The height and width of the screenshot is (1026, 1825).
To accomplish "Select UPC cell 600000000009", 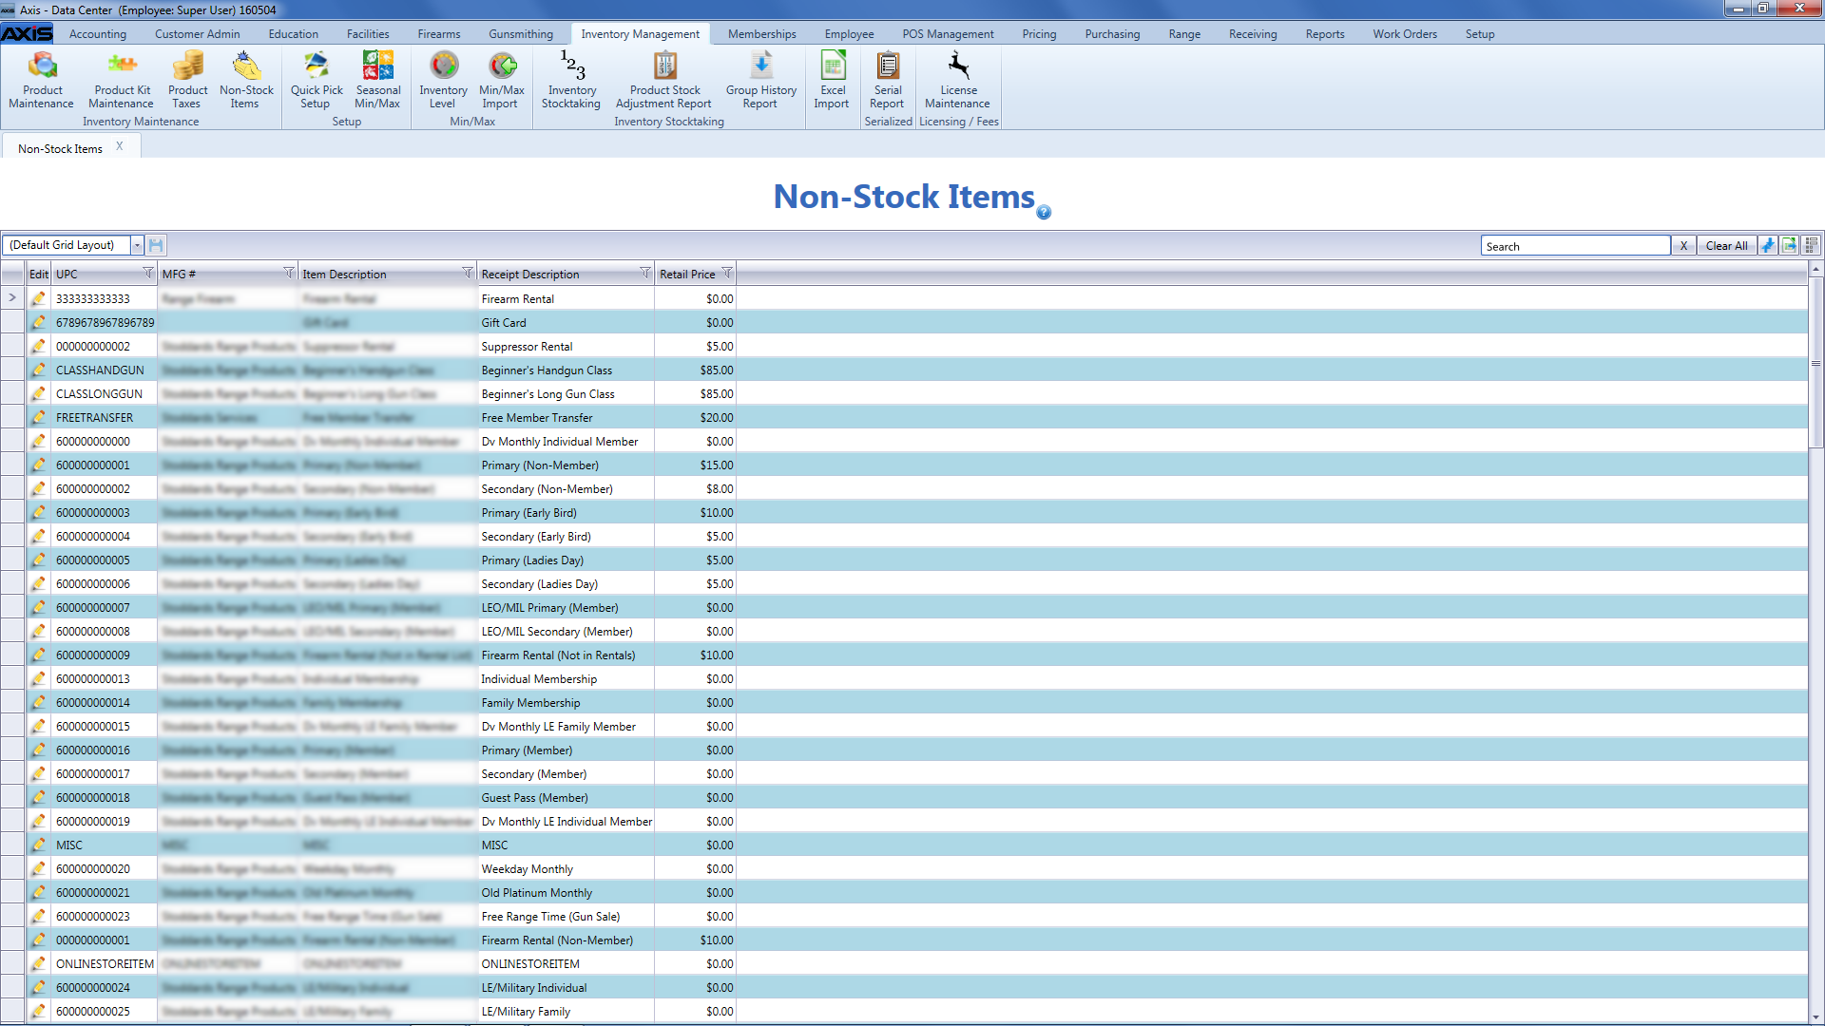I will point(105,655).
